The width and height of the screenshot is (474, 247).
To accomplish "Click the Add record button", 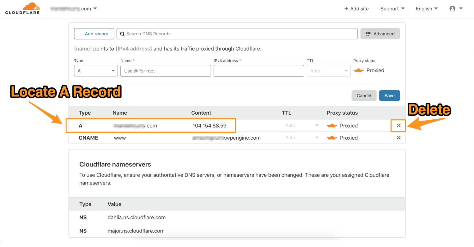I will [x=94, y=34].
